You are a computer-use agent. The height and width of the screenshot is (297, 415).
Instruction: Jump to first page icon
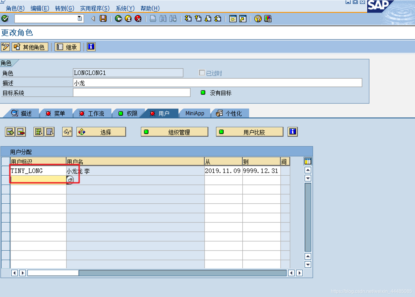pos(188,18)
